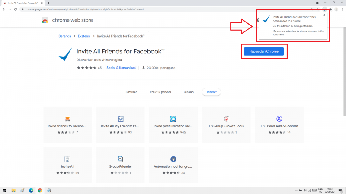The height and width of the screenshot is (194, 346).
Task: Open the Invite All extension icon
Action: click(67, 159)
